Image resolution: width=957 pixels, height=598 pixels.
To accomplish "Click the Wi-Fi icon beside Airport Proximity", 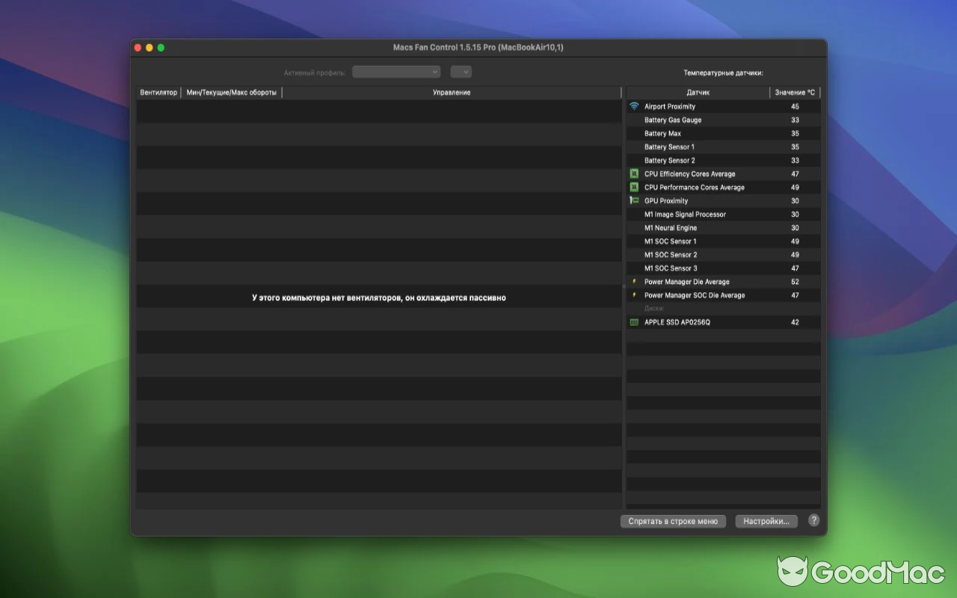I will (635, 106).
